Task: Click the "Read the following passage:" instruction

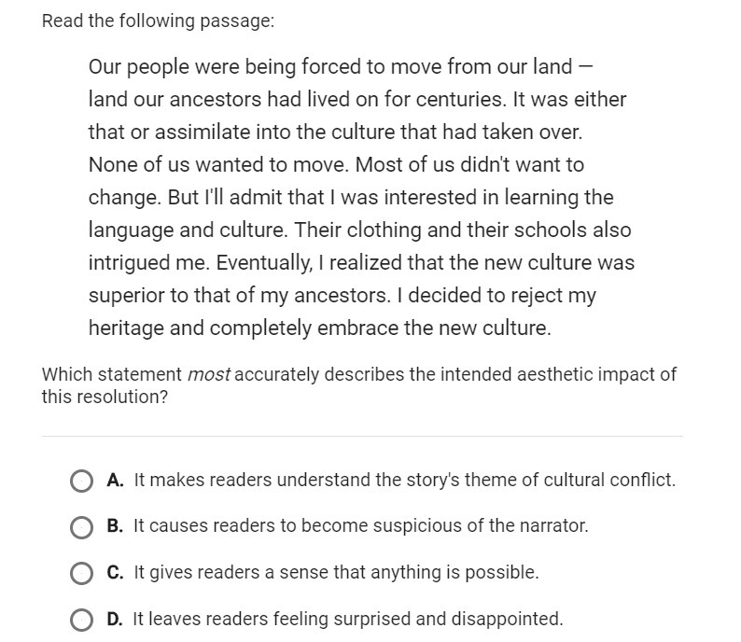Action: (x=158, y=21)
